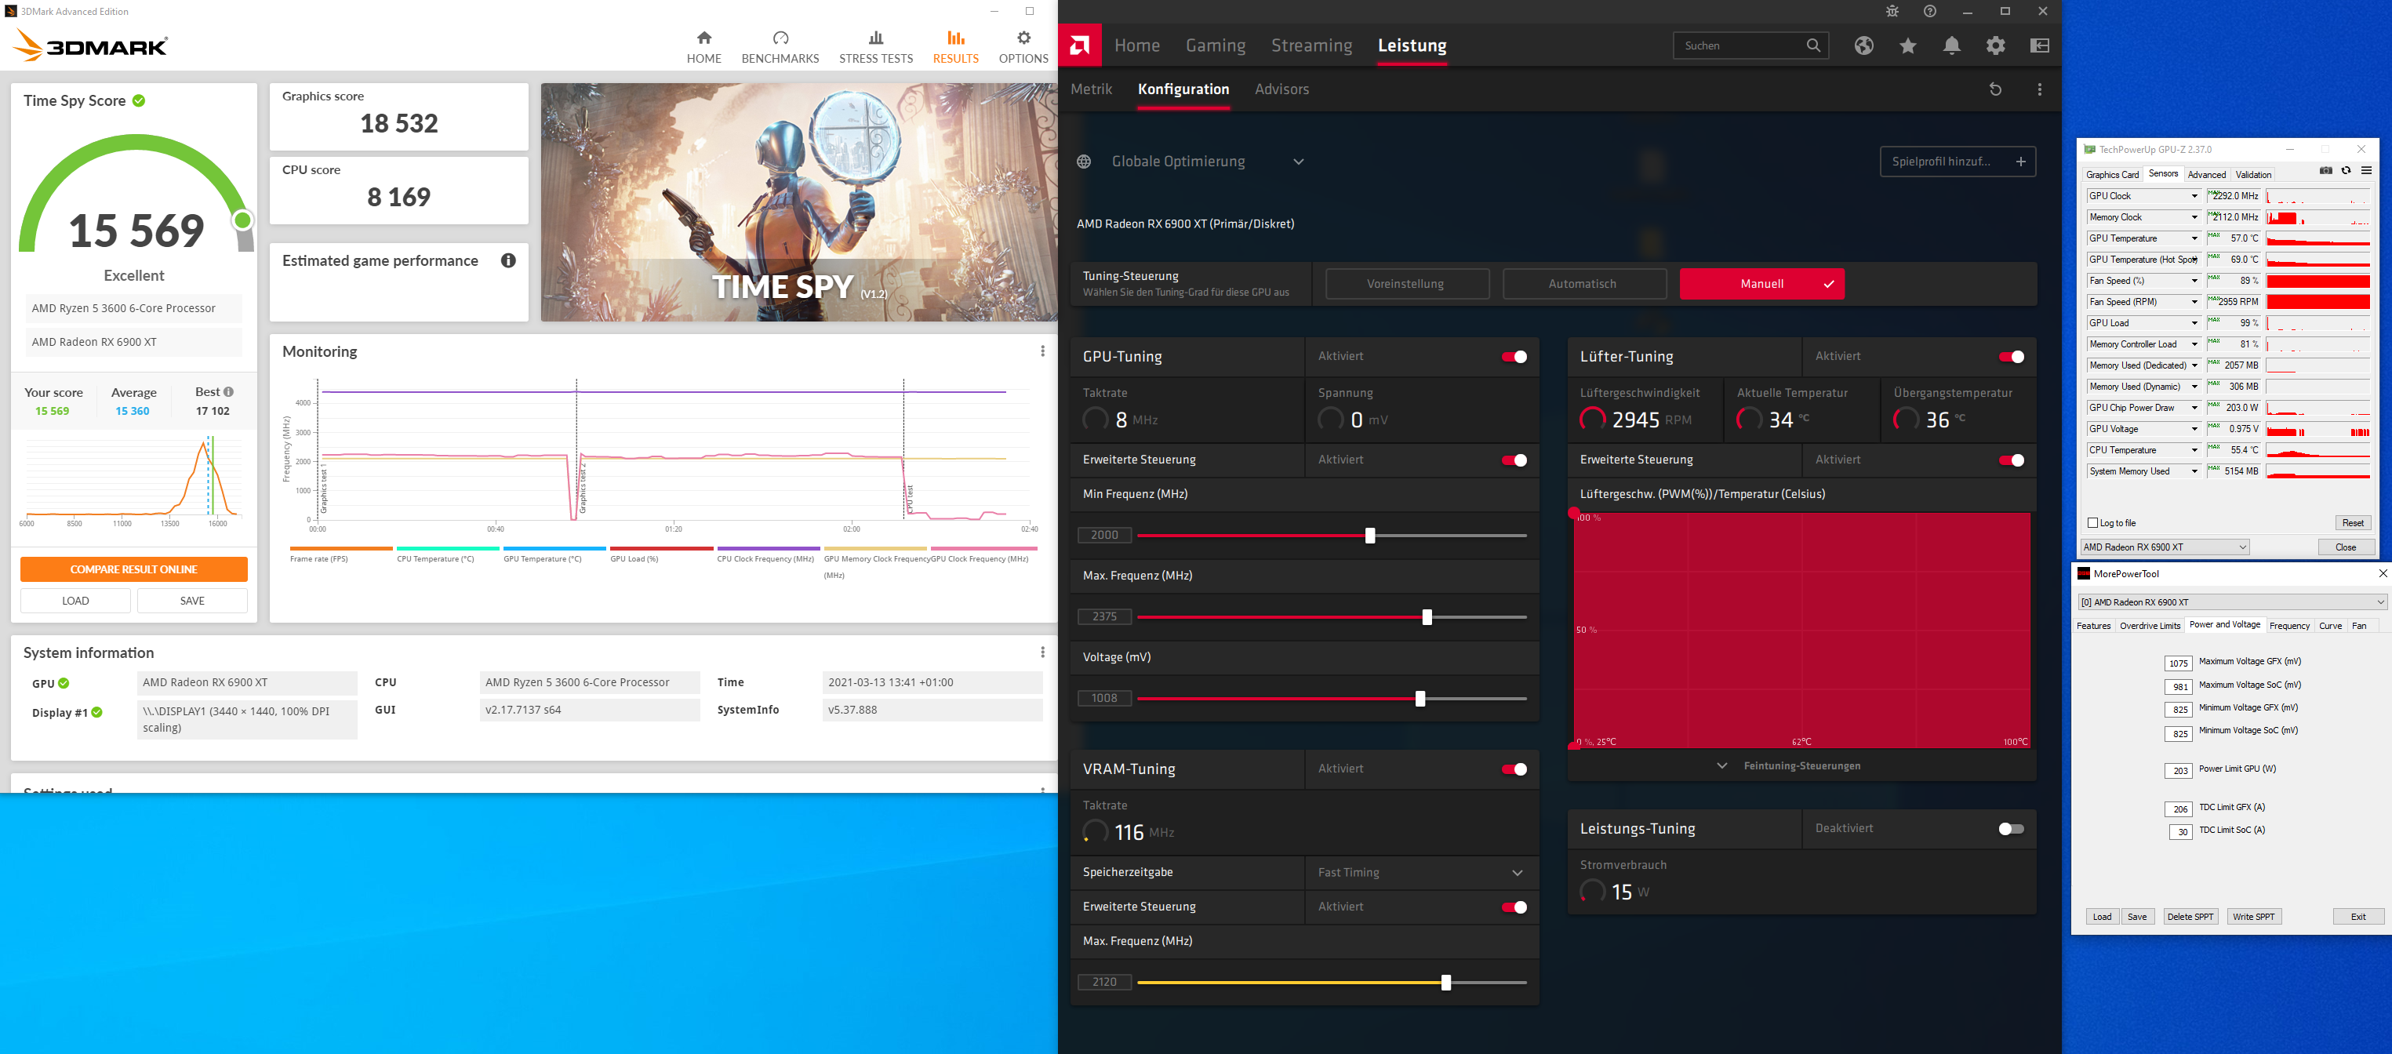Click the GPU Max. Frequenz slider handle
This screenshot has height=1054, width=2392.
pos(1427,617)
